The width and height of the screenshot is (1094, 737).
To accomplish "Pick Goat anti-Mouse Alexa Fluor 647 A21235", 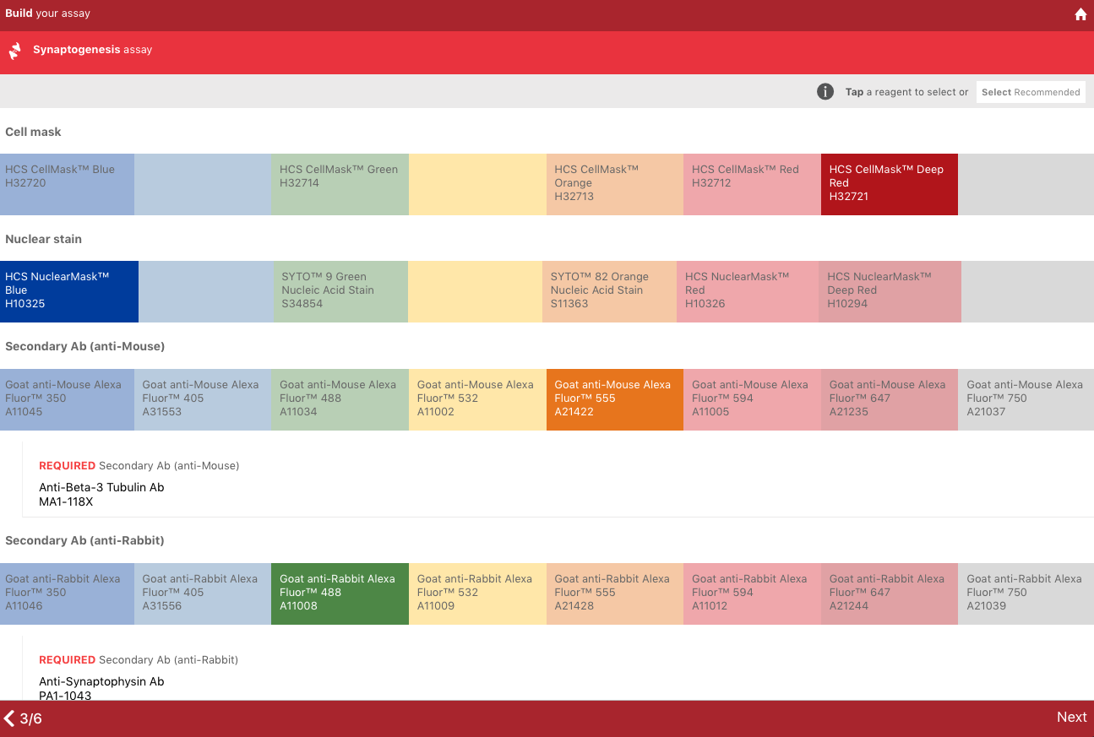I will (x=889, y=399).
